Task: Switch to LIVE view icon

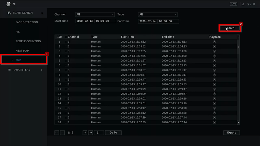Action: [x=233, y=4]
